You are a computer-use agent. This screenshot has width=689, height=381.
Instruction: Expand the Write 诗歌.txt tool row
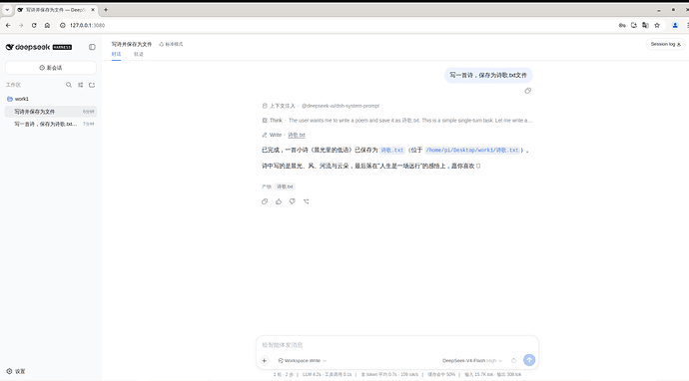[284, 135]
